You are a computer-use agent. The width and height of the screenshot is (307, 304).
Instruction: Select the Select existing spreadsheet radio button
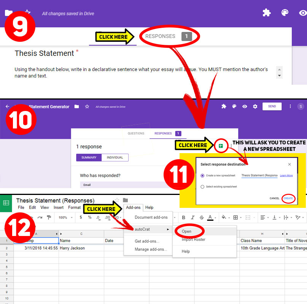click(202, 187)
